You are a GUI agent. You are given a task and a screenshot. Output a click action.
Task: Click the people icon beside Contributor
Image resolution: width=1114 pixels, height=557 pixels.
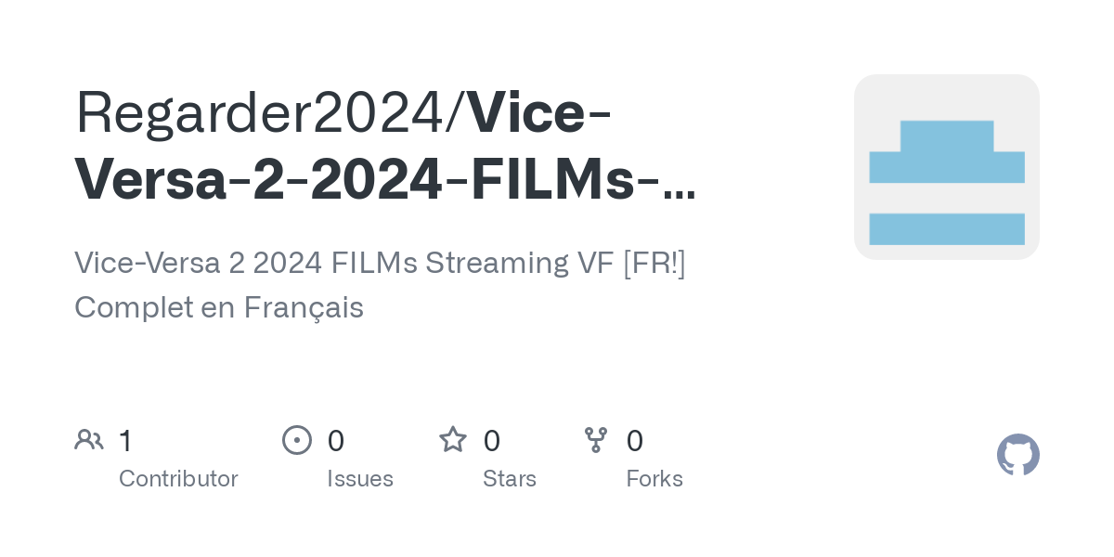pos(89,440)
